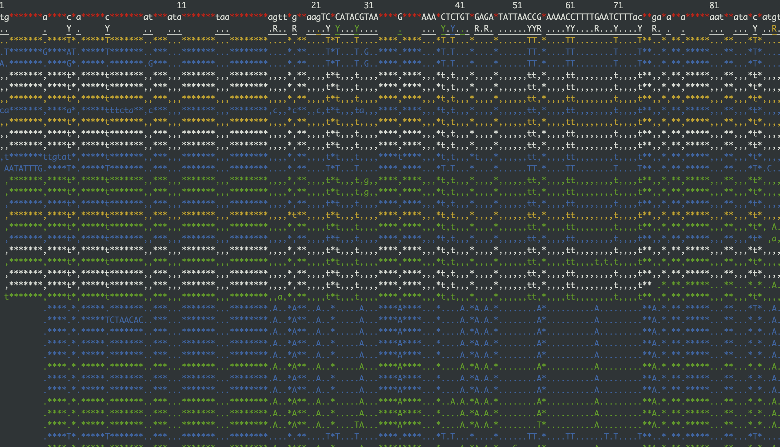Click the tttcta bases in blue read
This screenshot has height=447, width=780.
(x=119, y=110)
